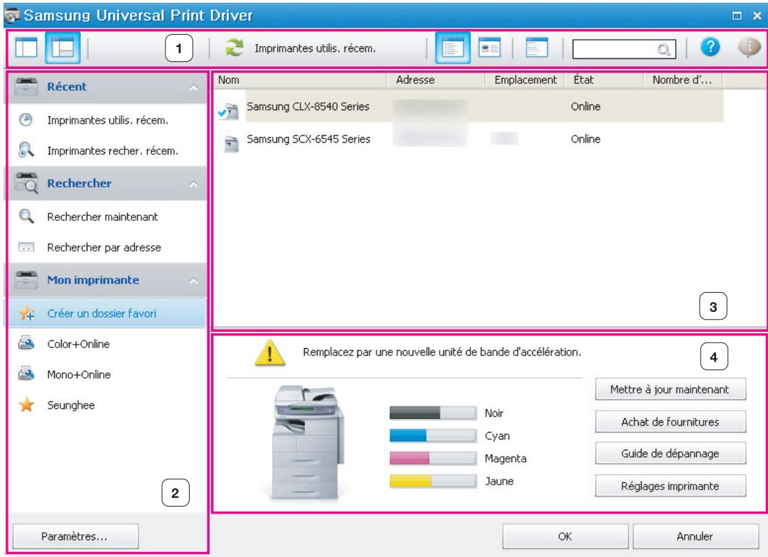Screen dimensions: 768x557
Task: Click the Imprimantes utilis. récem. toolbar label
Action: (x=315, y=48)
